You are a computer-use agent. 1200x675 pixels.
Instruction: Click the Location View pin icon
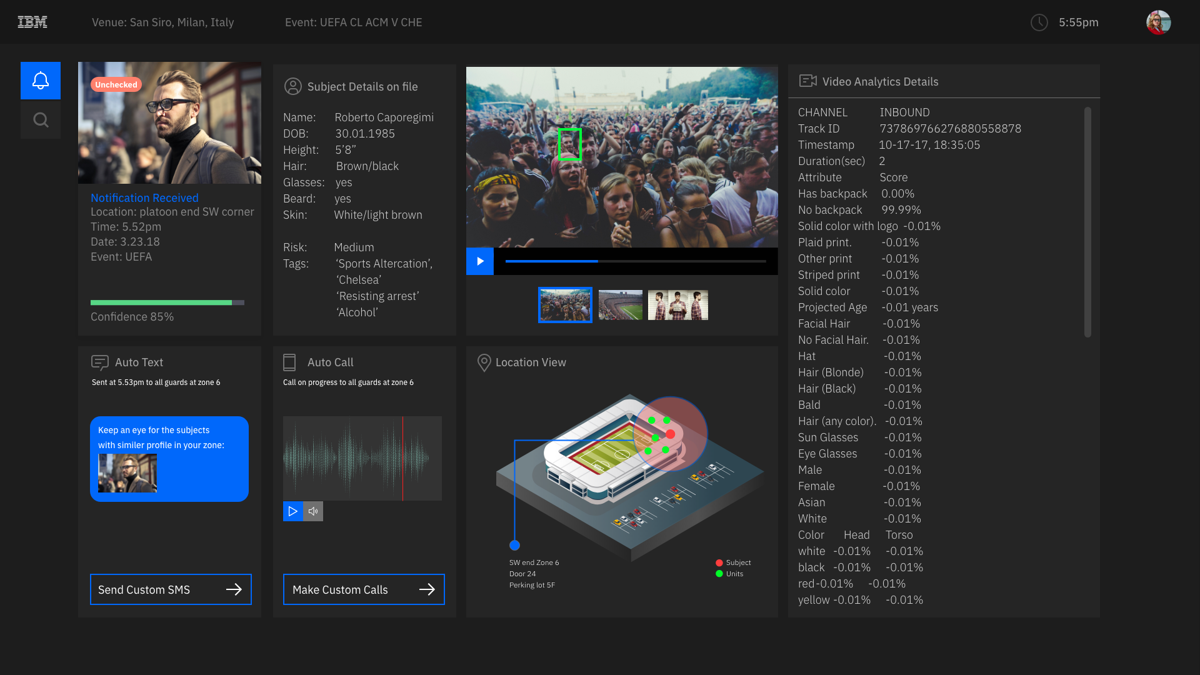[x=484, y=362]
